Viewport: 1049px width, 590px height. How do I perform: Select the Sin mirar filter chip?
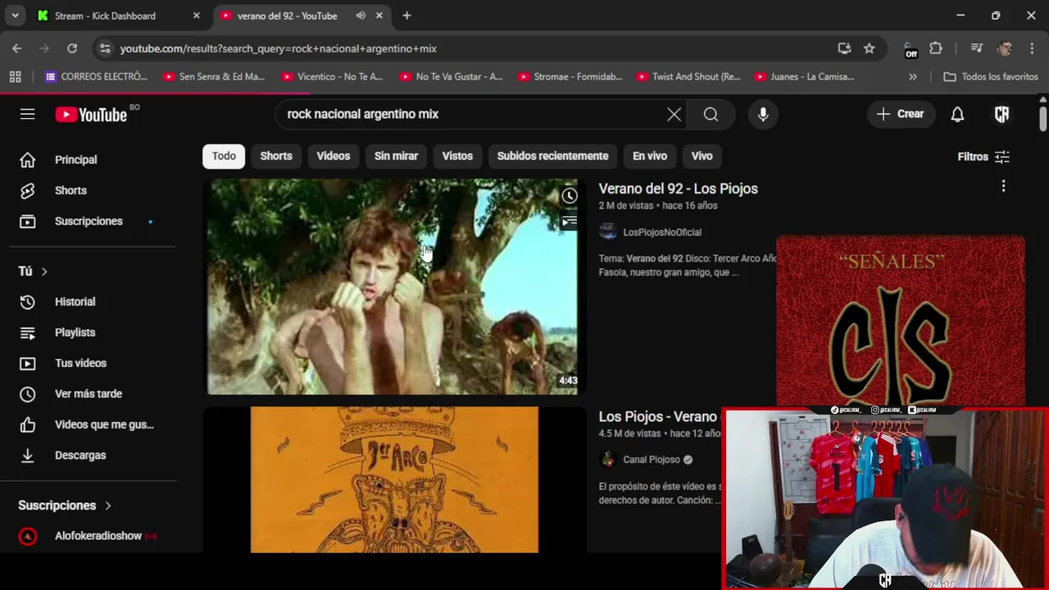click(x=396, y=156)
